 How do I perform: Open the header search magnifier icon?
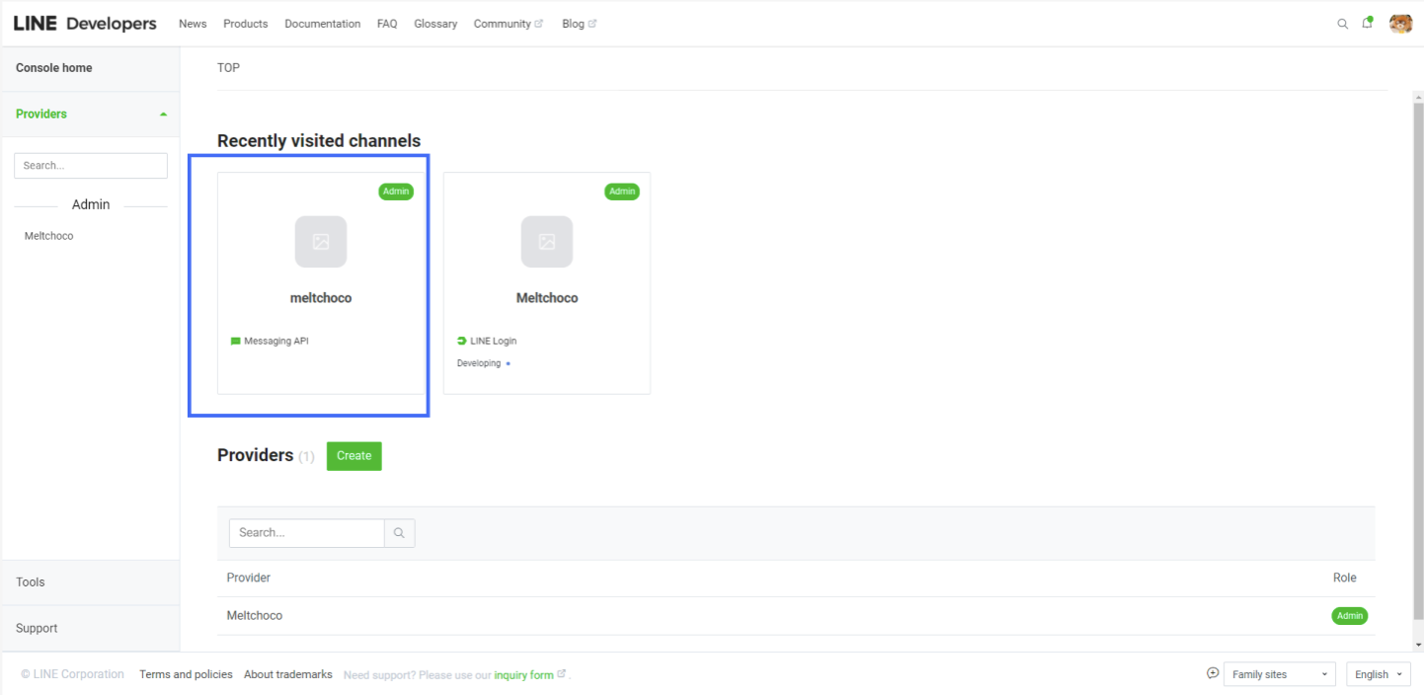pos(1342,24)
